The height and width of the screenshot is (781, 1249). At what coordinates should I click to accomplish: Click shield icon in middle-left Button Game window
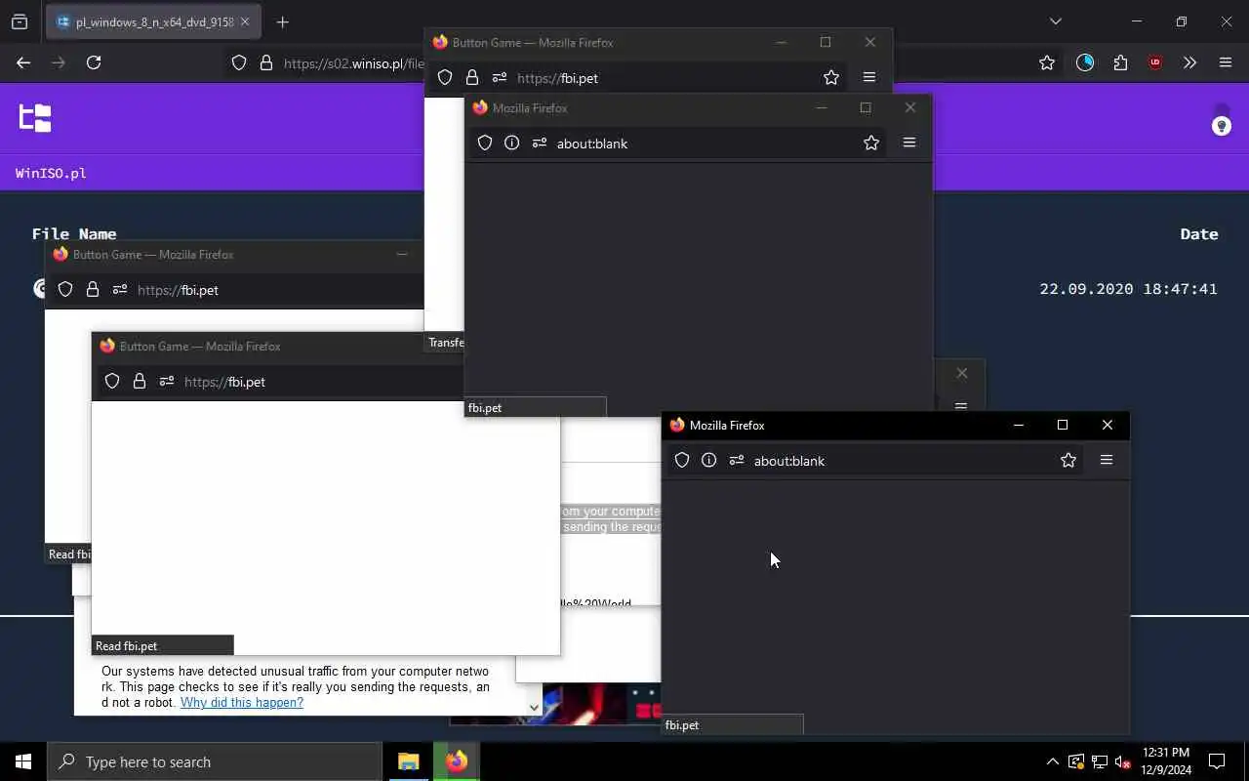click(x=112, y=381)
